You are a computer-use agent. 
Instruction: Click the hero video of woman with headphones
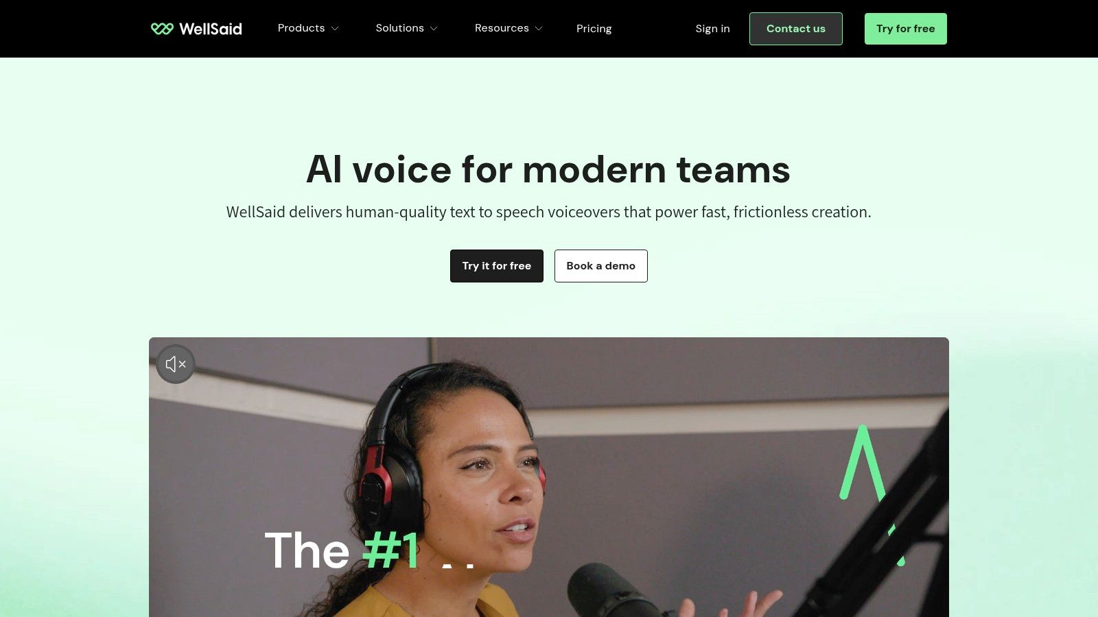click(549, 477)
